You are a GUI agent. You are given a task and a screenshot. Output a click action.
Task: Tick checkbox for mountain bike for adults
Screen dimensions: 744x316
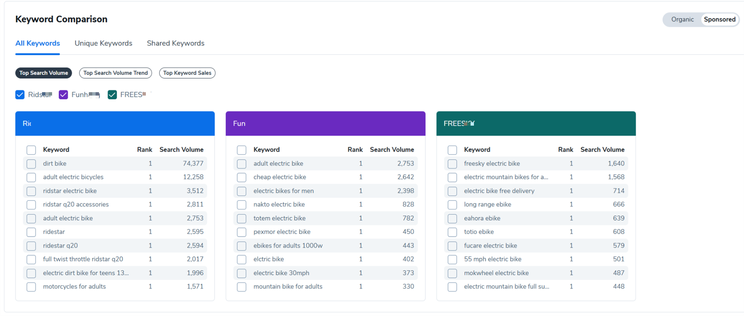tap(242, 287)
